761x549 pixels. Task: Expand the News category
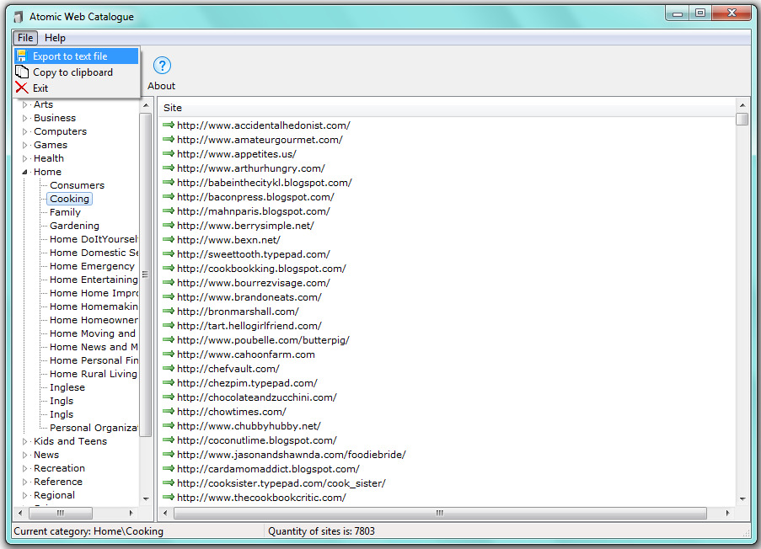pos(24,455)
